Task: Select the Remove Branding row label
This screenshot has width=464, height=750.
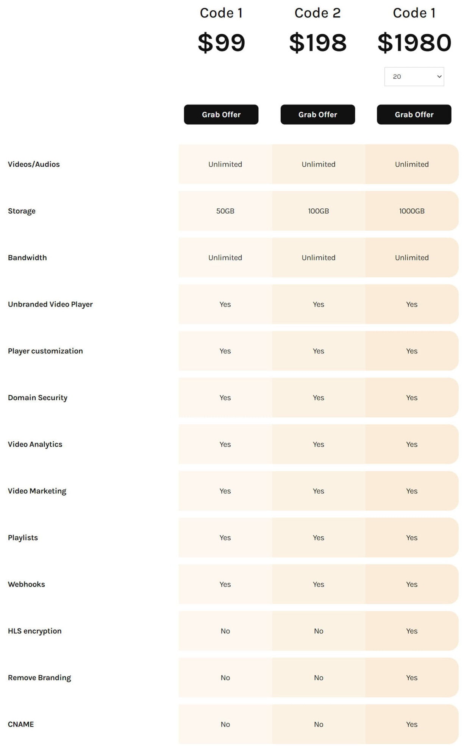Action: [x=39, y=677]
